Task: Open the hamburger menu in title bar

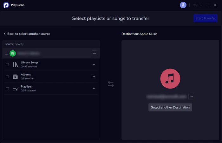Action: coord(194,5)
